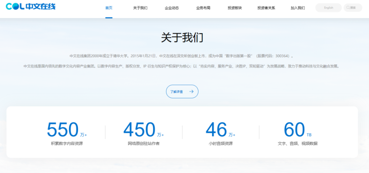The image size is (369, 173).
Task: Click the paragraph starting 中文在线是国内领先
Action: 182,66
